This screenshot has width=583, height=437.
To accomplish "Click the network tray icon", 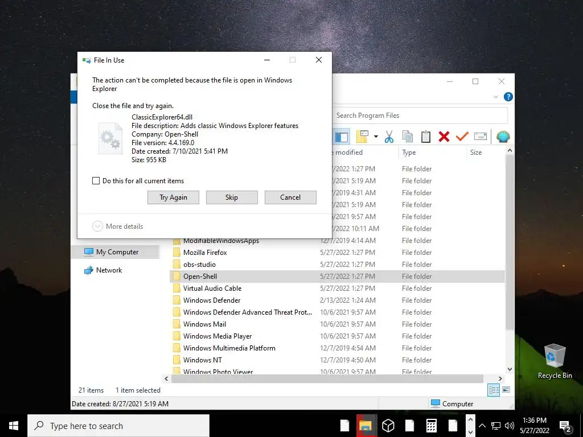I will (x=496, y=426).
